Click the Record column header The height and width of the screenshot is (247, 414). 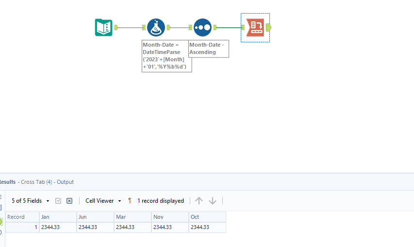(22, 217)
